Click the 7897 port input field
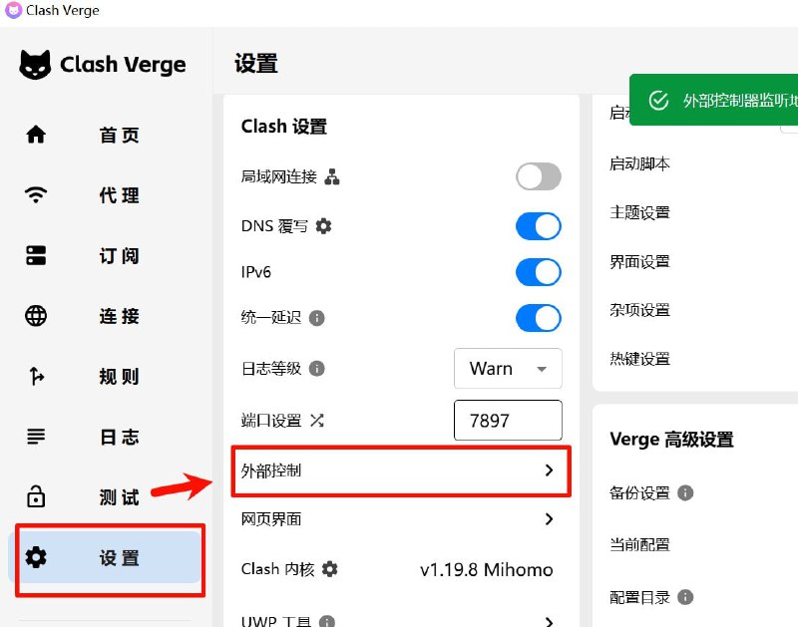798x627 pixels. 508,420
